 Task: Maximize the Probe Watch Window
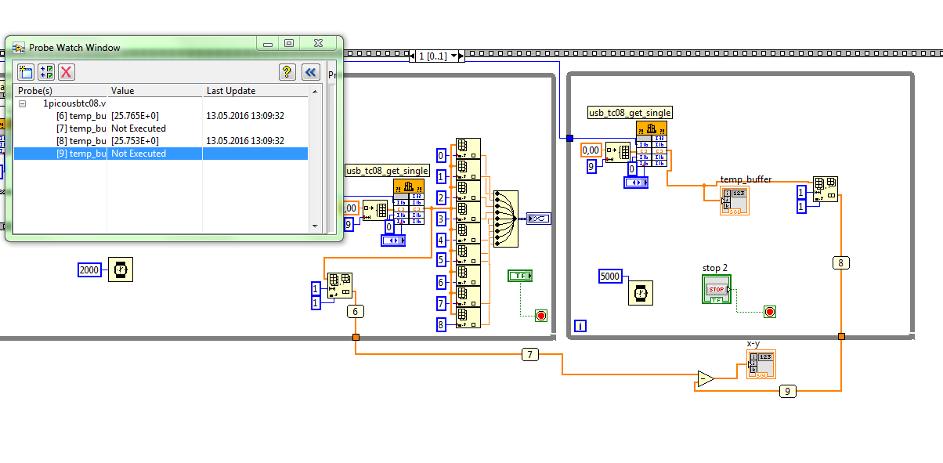tap(289, 44)
